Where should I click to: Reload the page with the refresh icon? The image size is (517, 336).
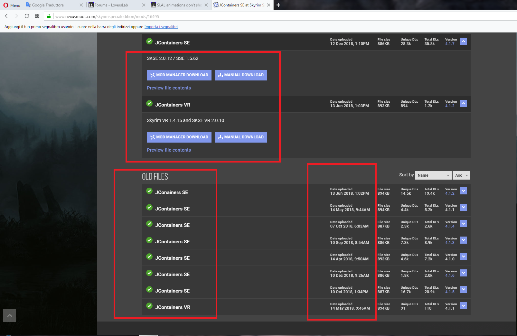pos(27,16)
